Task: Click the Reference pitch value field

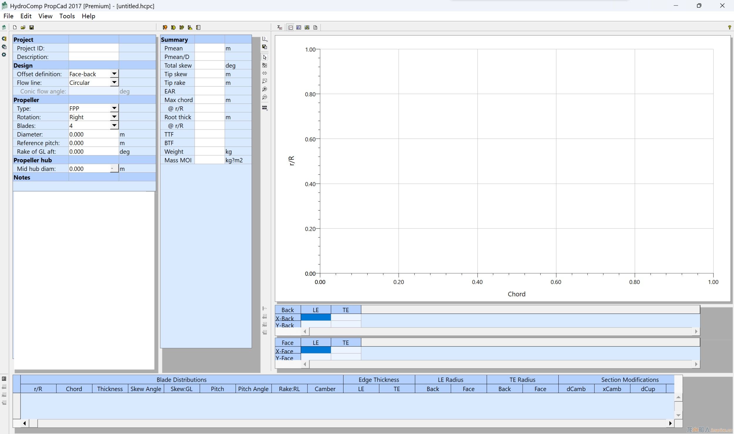Action: pyautogui.click(x=94, y=143)
